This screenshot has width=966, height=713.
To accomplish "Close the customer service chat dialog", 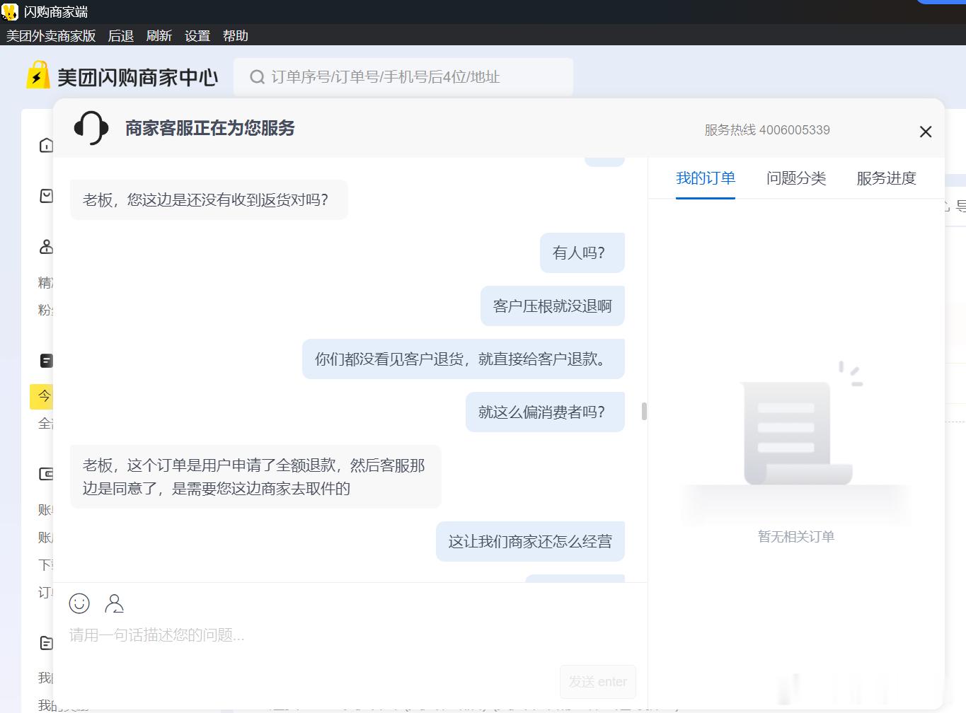I will point(925,132).
